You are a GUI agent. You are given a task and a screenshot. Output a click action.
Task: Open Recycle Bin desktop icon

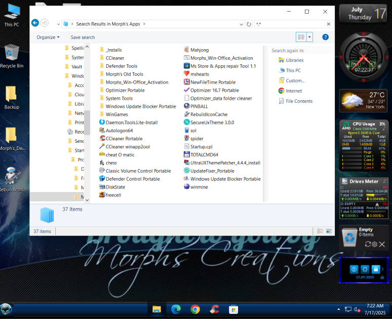click(x=12, y=56)
